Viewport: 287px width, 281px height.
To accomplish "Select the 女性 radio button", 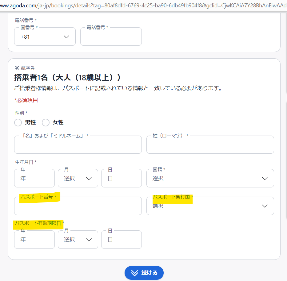I will 46,122.
